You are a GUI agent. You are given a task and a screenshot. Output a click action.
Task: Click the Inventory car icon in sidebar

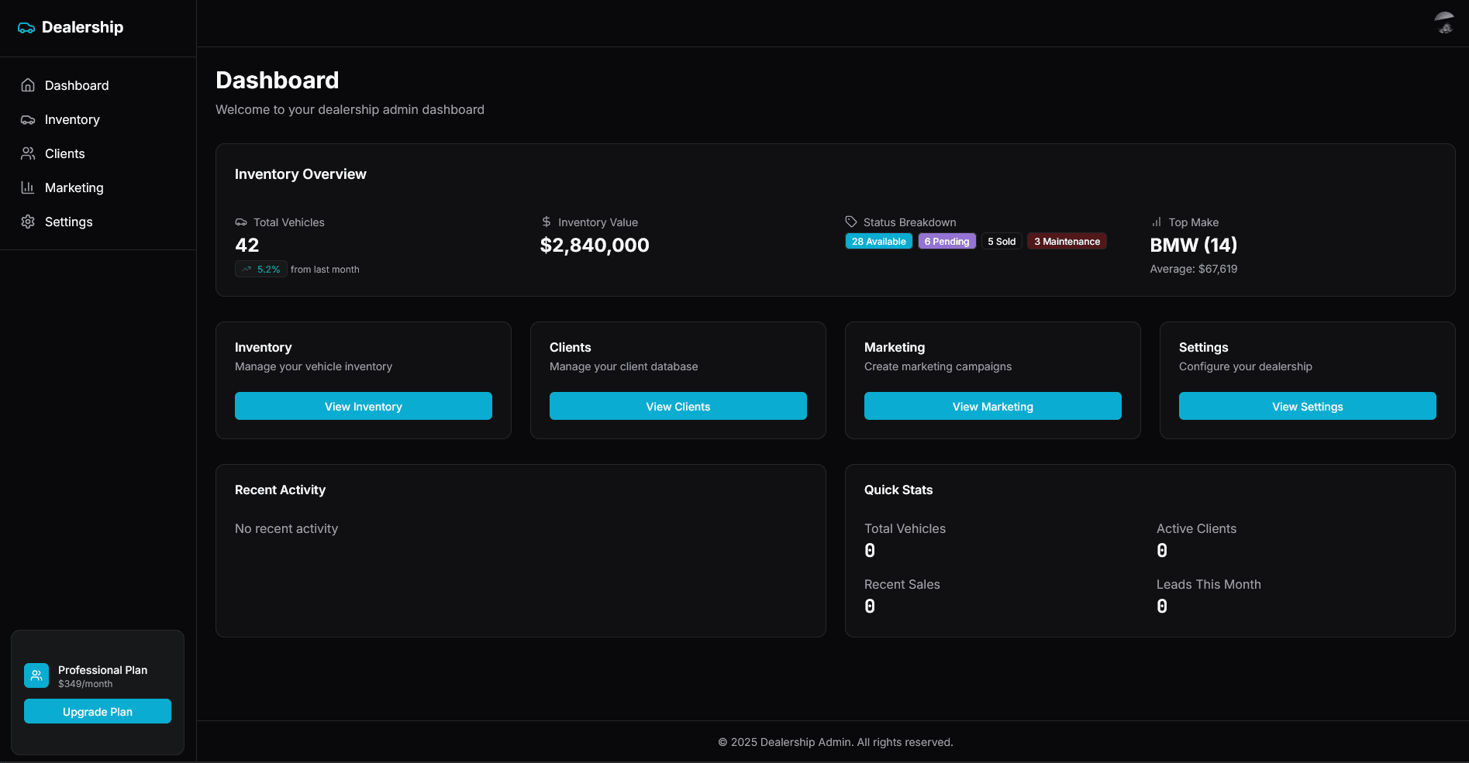click(28, 119)
